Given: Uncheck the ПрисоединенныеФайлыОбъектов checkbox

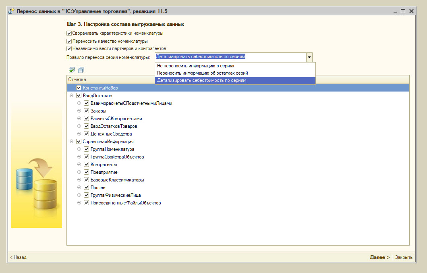Looking at the screenshot, I should pos(86,203).
